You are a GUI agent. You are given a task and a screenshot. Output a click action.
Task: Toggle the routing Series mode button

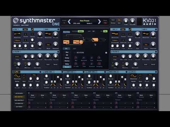tap(81, 31)
